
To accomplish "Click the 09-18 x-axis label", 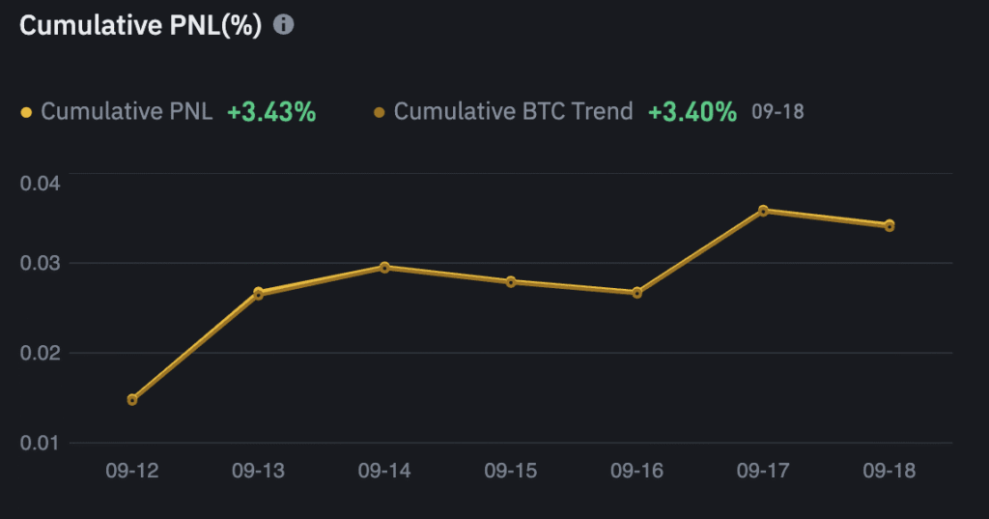I will tap(889, 471).
